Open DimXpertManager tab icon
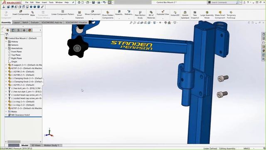The image size is (266, 150). pos(24,30)
